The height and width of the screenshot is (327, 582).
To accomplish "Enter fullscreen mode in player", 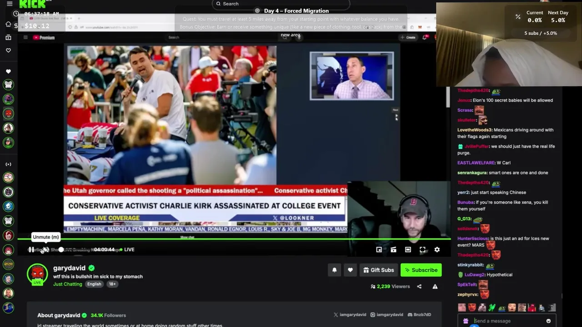I will coord(422,249).
